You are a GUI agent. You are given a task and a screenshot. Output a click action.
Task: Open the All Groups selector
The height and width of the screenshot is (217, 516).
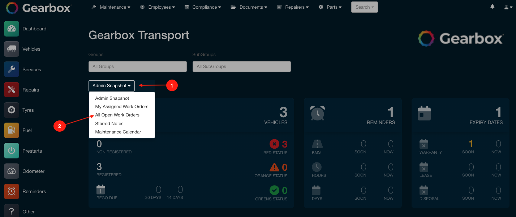(138, 67)
